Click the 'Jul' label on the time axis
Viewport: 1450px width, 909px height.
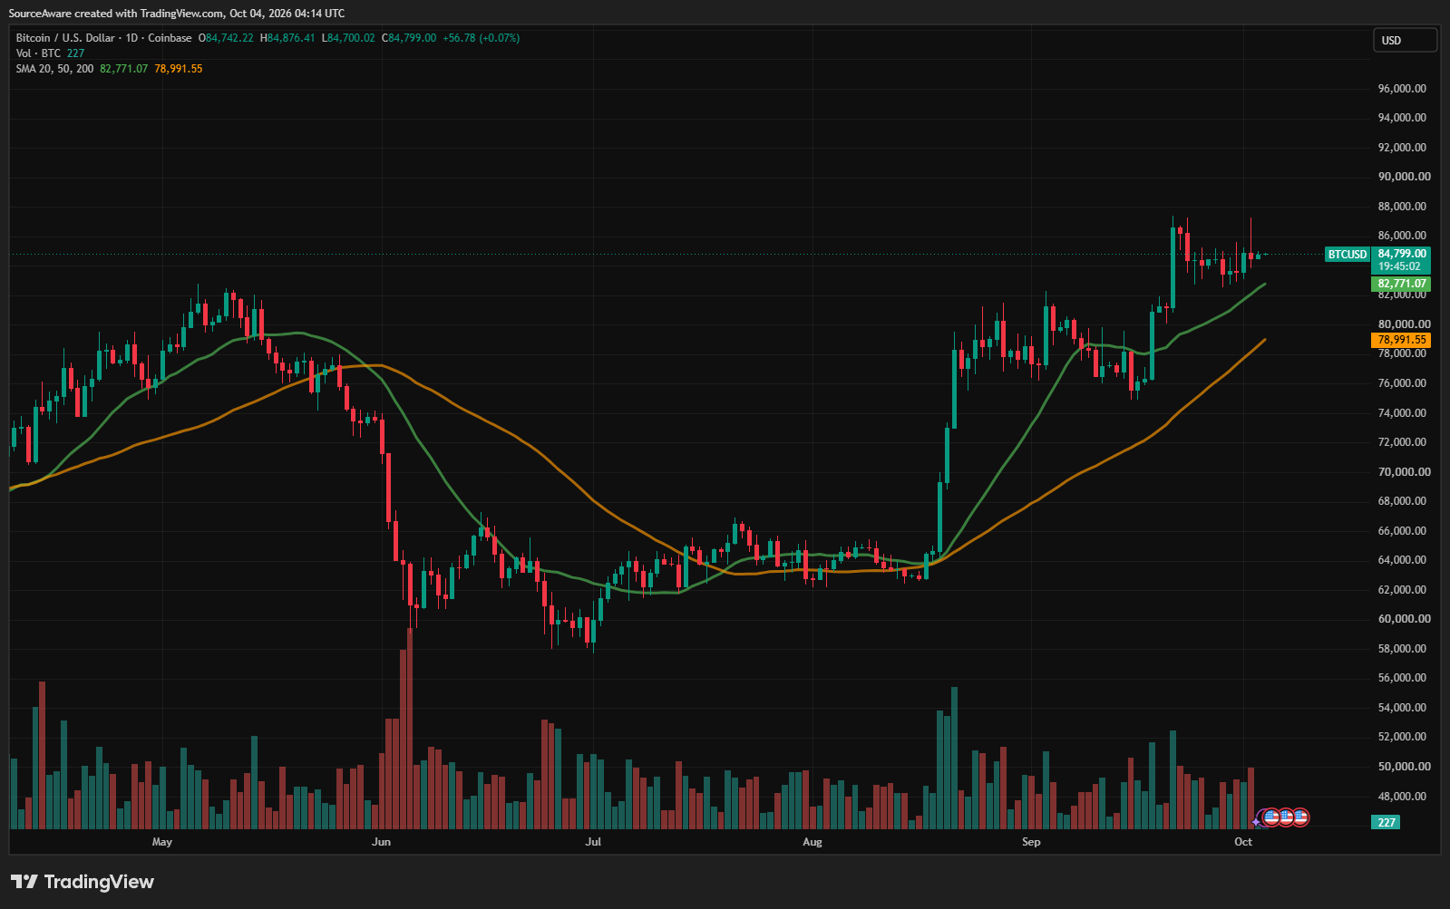pyautogui.click(x=593, y=842)
